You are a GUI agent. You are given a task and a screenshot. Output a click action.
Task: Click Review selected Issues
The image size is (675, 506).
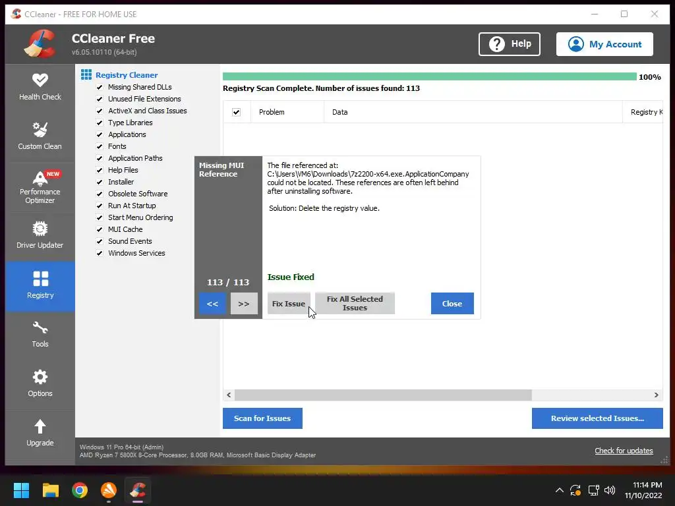597,418
